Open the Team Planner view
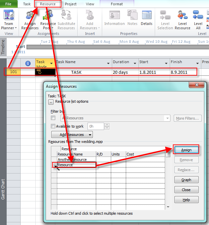 point(9,20)
